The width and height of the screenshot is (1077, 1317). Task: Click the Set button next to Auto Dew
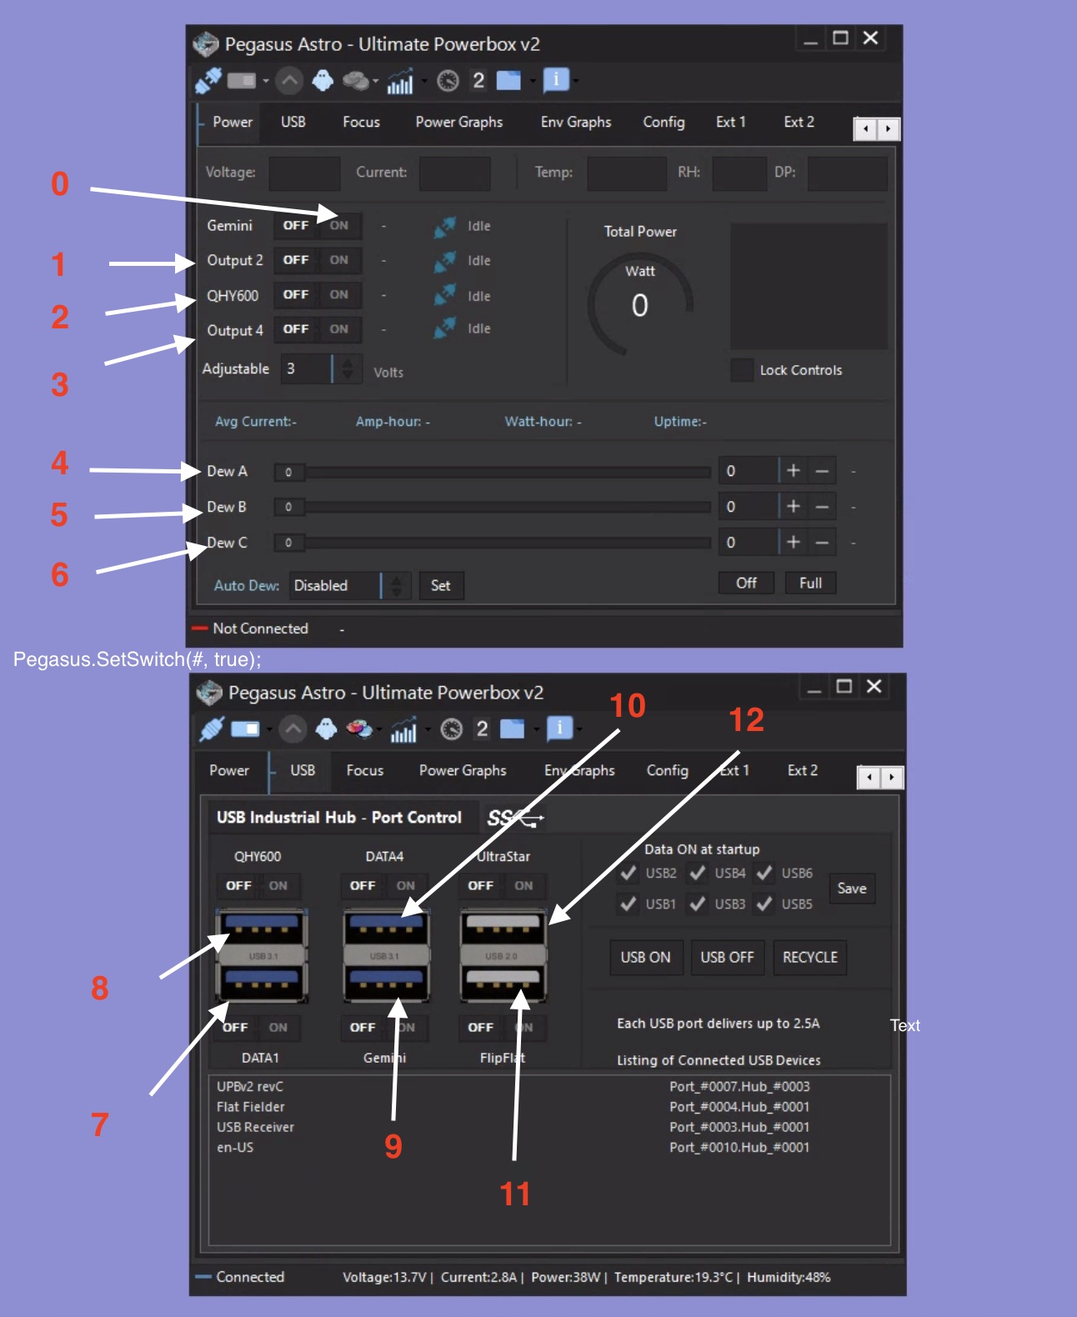440,585
